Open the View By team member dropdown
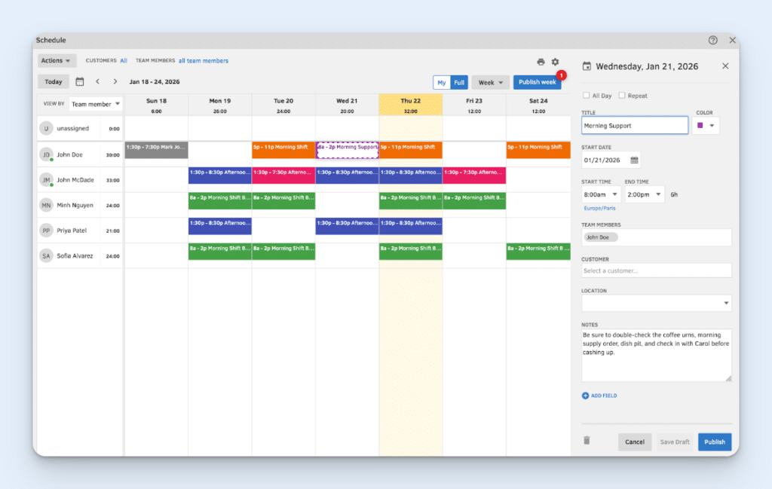The width and height of the screenshot is (772, 489). [x=96, y=104]
